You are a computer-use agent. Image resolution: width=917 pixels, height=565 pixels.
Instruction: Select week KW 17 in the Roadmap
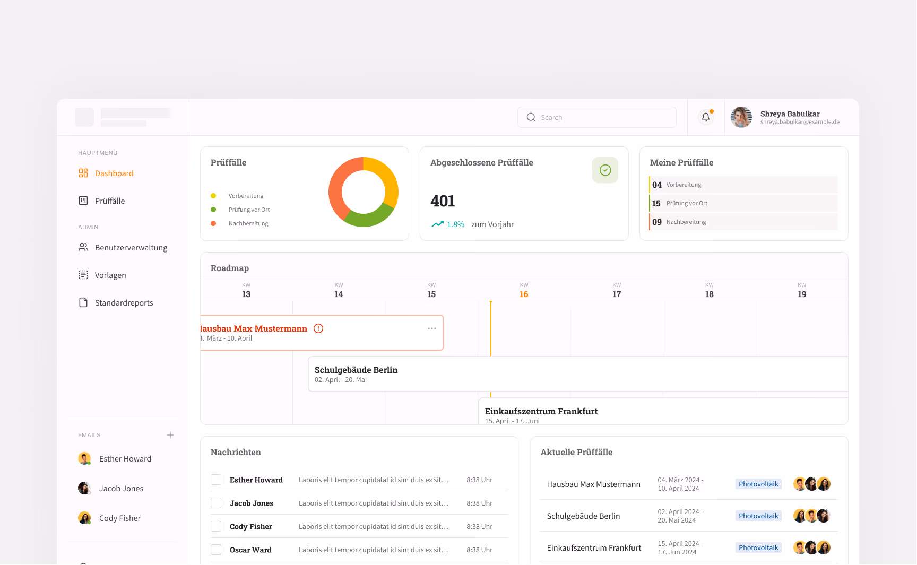(x=617, y=290)
